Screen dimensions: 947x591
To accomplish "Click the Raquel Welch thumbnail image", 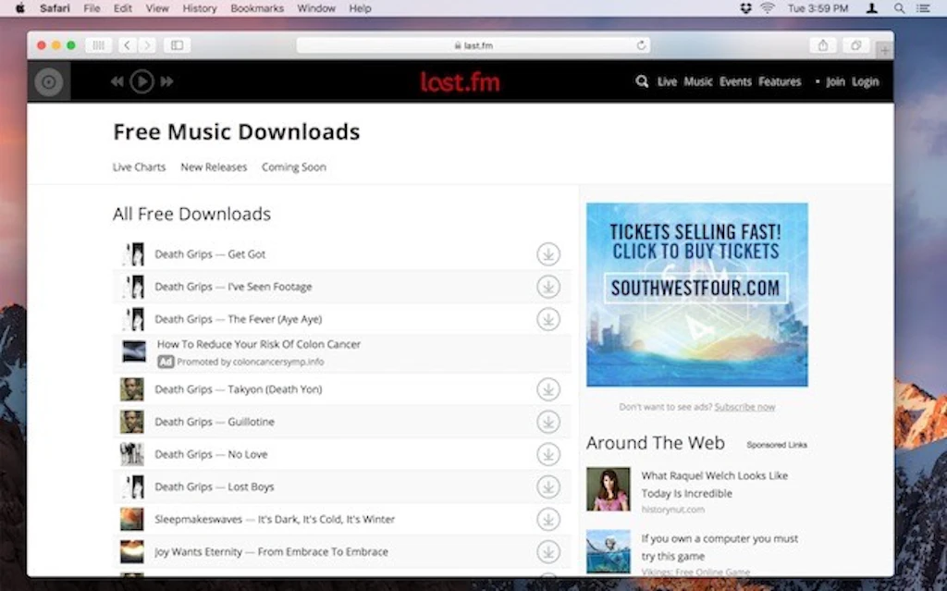I will pyautogui.click(x=609, y=489).
